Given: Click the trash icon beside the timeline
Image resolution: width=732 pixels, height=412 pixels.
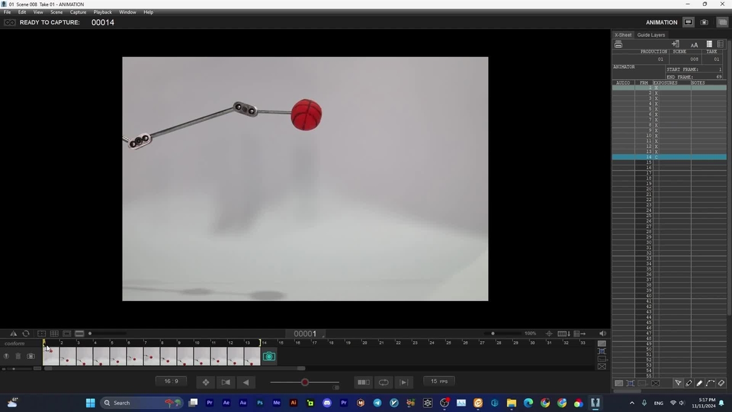Looking at the screenshot, I should pyautogui.click(x=18, y=356).
